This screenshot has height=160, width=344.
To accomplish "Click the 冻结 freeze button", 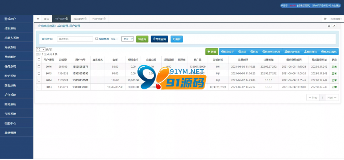I will [x=242, y=52].
